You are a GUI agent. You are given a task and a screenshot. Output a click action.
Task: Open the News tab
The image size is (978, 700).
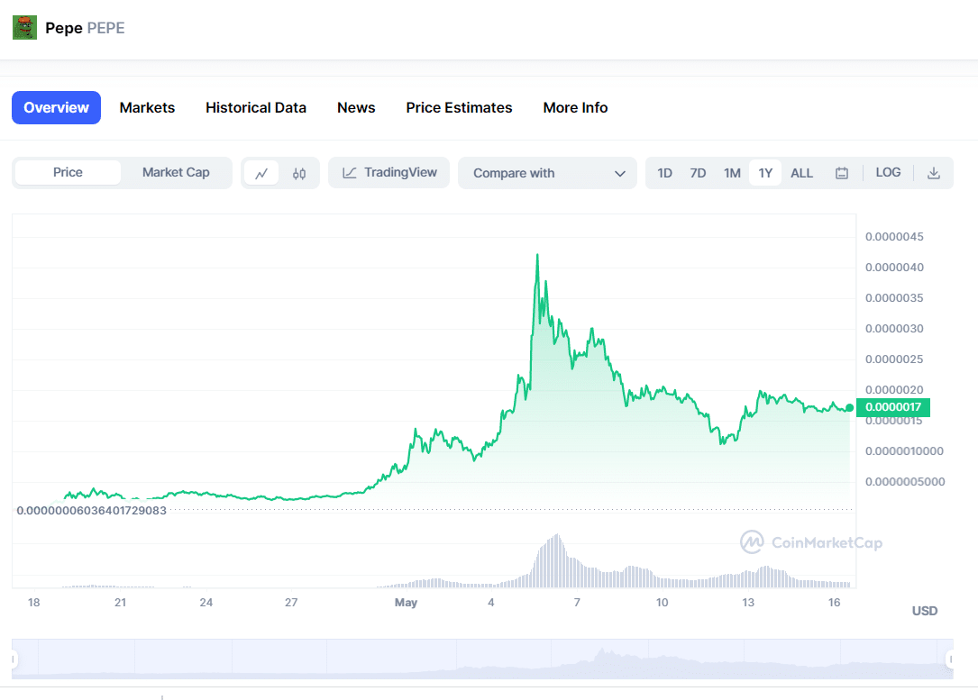coord(356,108)
